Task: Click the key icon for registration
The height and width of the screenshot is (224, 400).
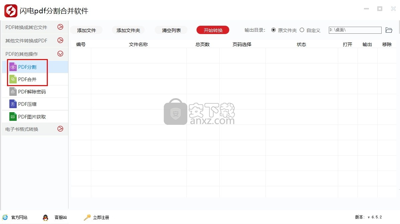Action: 87,217
